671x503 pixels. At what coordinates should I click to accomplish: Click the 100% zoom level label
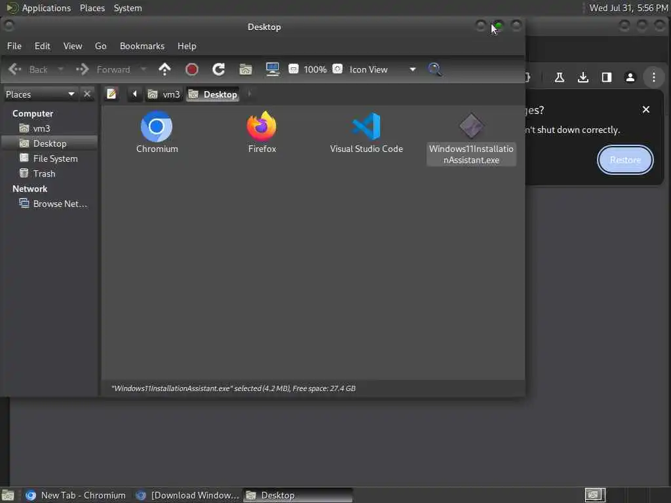[x=315, y=69]
